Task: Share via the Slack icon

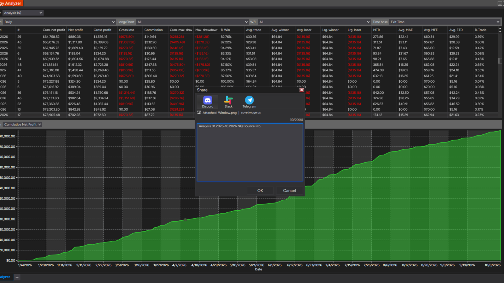Action: click(x=228, y=102)
